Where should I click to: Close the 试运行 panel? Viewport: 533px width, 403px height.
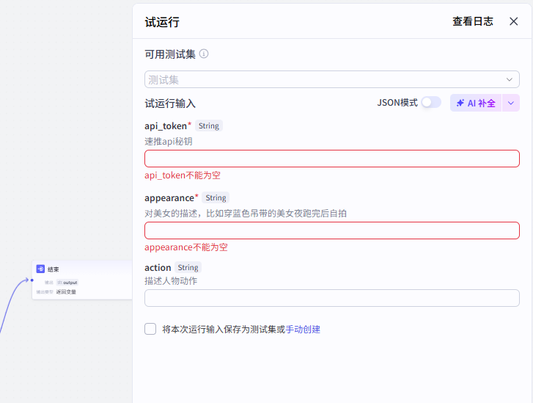[513, 21]
